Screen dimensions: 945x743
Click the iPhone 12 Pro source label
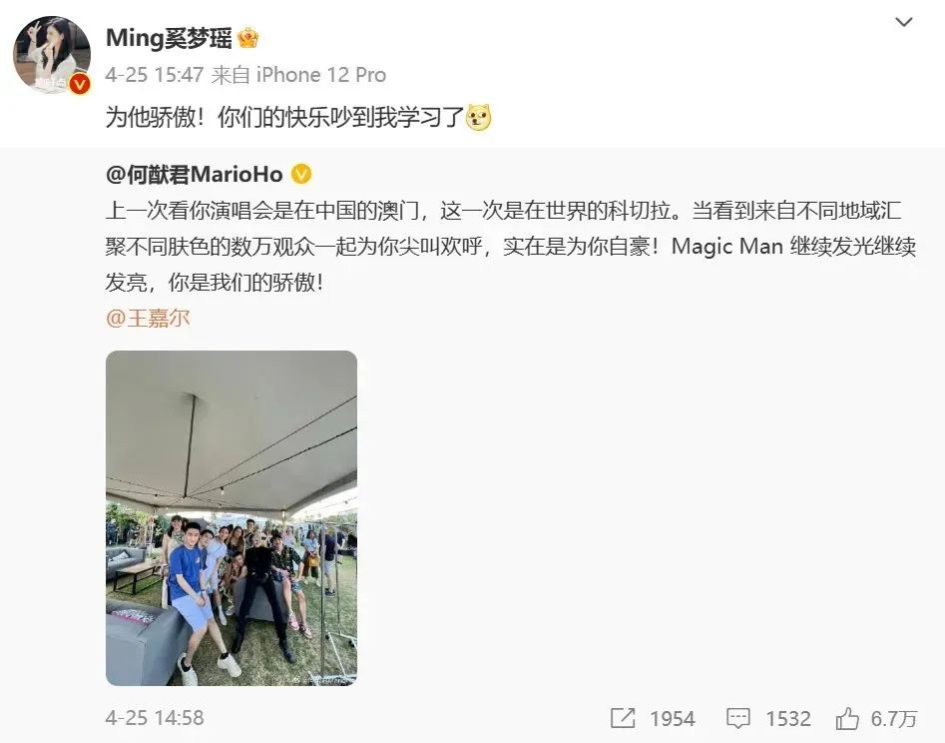point(321,75)
